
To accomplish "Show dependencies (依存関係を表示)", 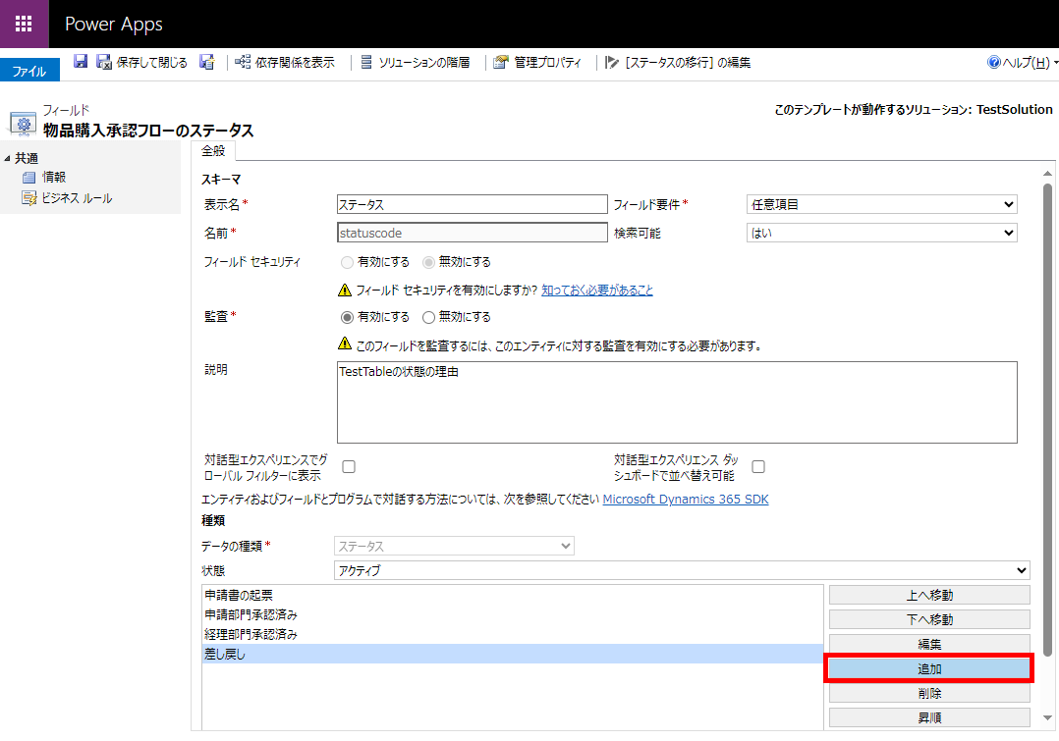I will click(x=284, y=62).
